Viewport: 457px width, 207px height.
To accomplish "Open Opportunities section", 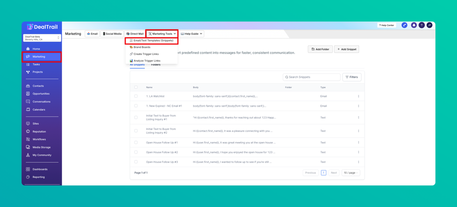I will tap(42, 94).
